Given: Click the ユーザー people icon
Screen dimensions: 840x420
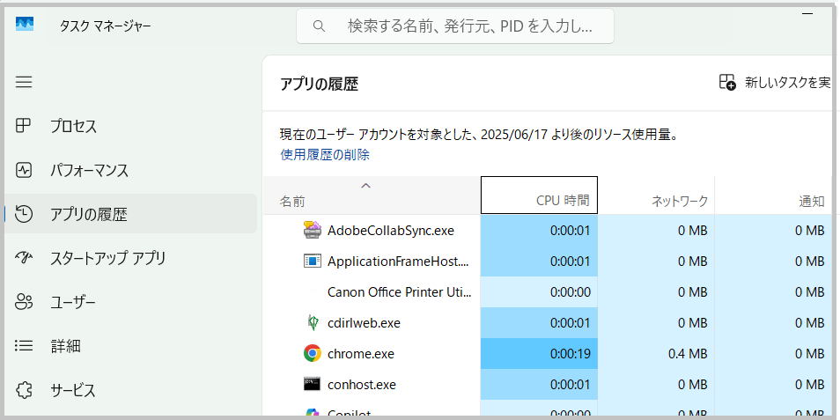Looking at the screenshot, I should pyautogui.click(x=24, y=302).
